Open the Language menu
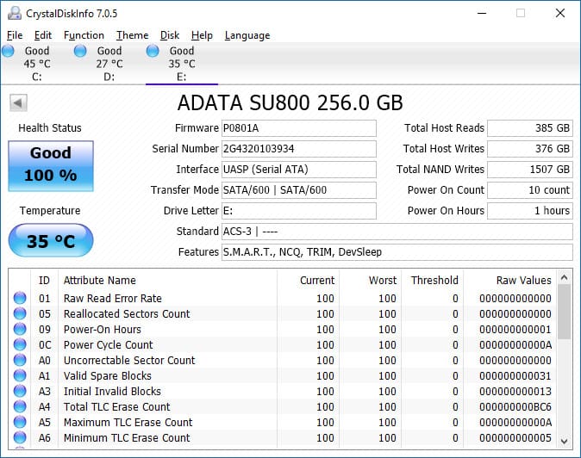581x458 pixels. tap(247, 35)
